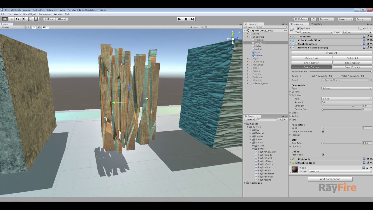This screenshot has width=373, height=210.
Task: Click the Step frame button
Action: point(192,19)
